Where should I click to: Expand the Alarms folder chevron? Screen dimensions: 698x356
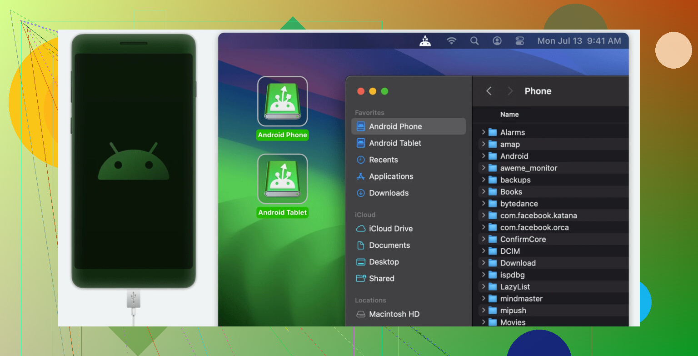click(x=484, y=132)
